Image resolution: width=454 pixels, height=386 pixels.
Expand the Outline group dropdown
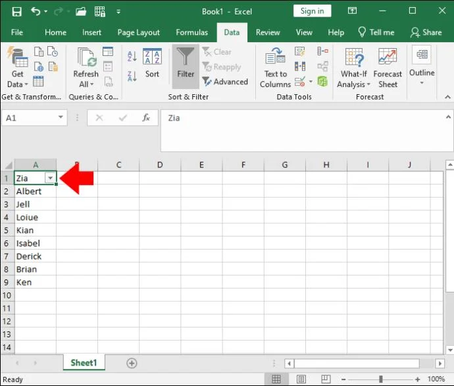[x=422, y=83]
